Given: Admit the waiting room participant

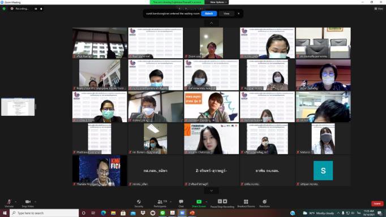Looking at the screenshot, I should (x=209, y=14).
